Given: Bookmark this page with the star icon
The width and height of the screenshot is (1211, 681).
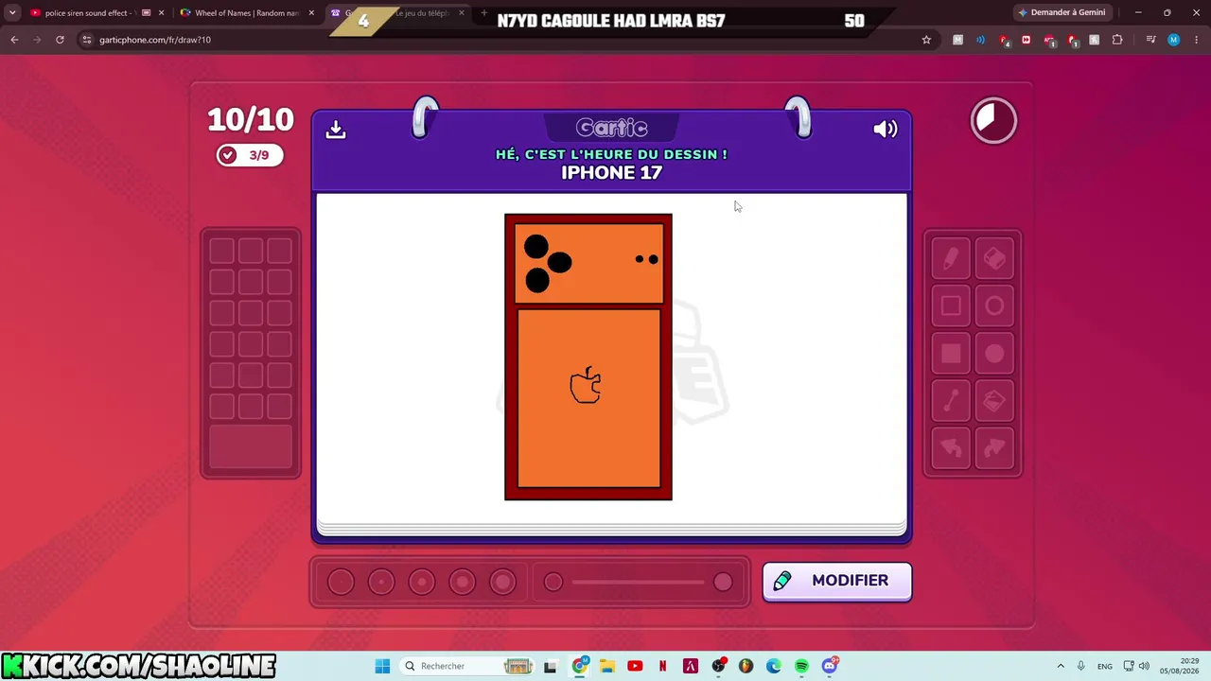Looking at the screenshot, I should (926, 40).
